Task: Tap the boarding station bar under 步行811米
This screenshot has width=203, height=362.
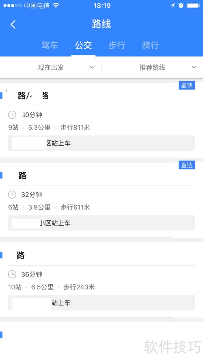Action: (x=101, y=143)
